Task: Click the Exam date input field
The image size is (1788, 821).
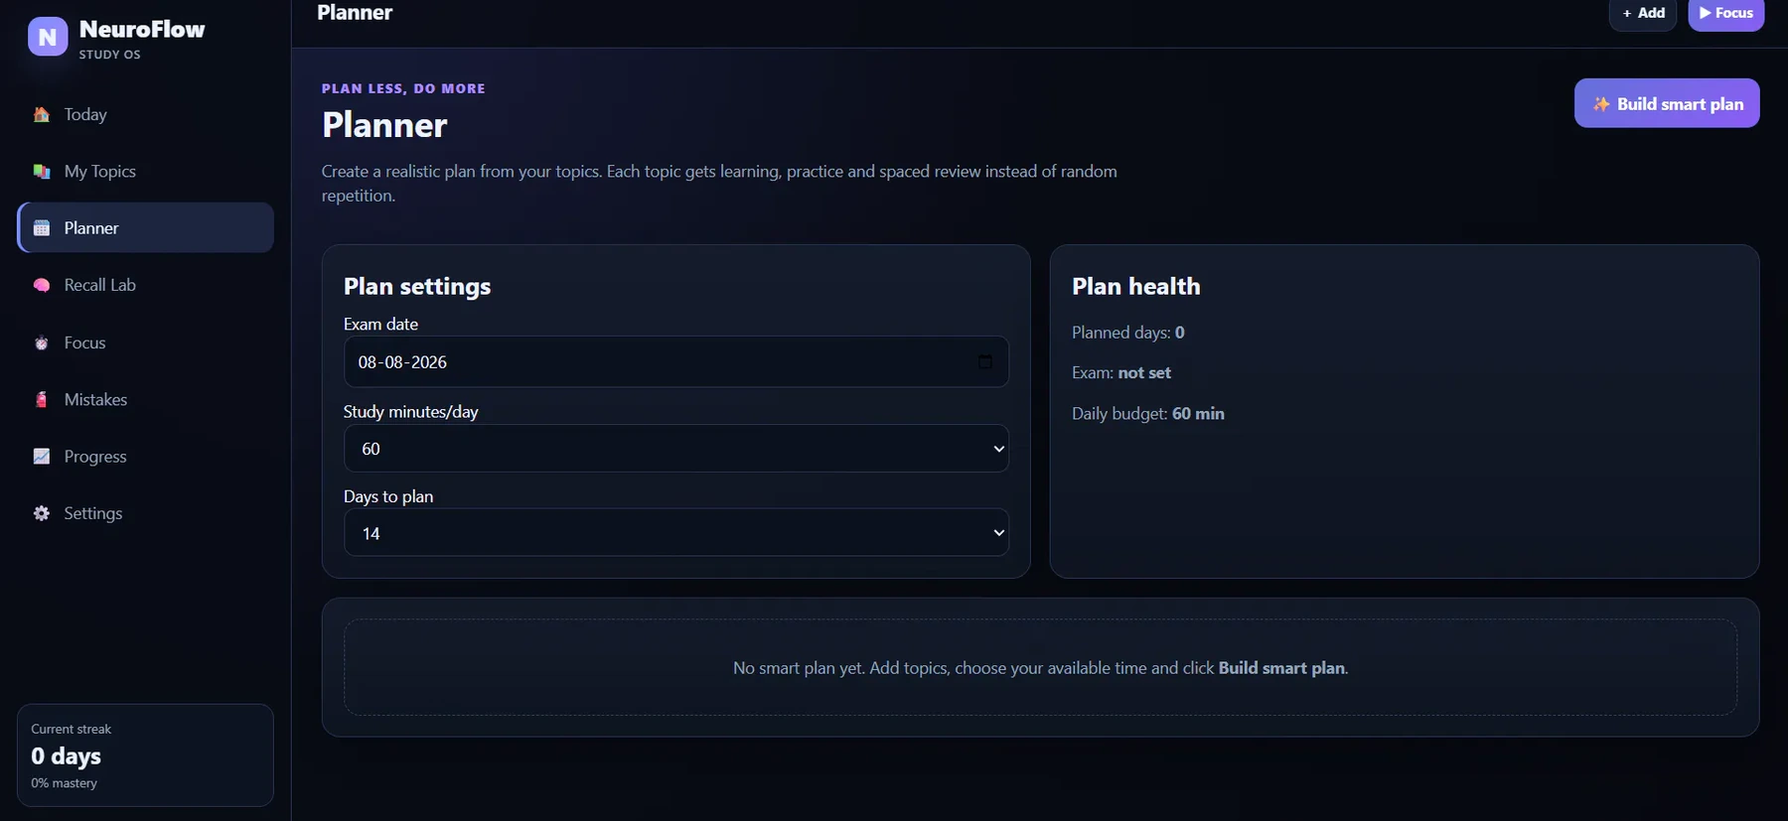Action: pos(675,361)
